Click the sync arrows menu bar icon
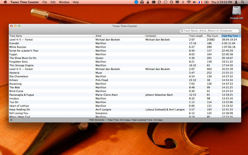This screenshot has height=155, width=248. point(159,2)
